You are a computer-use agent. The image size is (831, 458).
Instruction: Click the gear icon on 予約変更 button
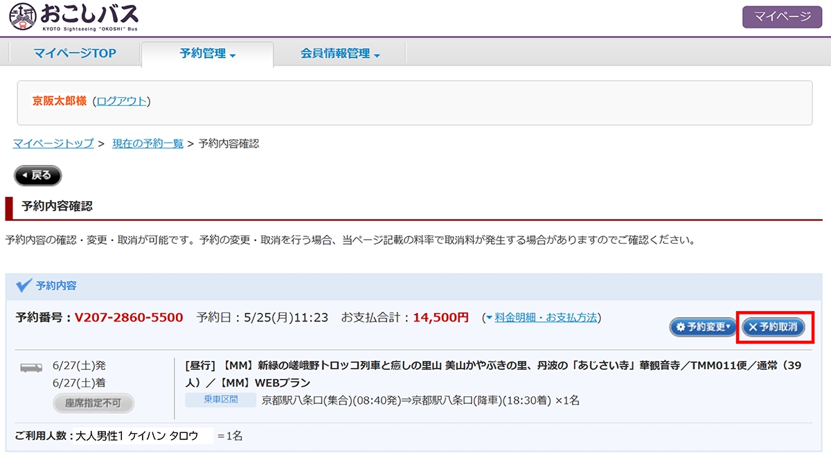[x=680, y=327]
